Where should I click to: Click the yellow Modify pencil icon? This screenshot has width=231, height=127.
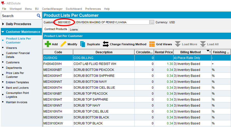[x=63, y=44]
